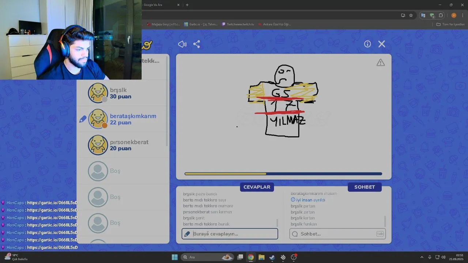Switch to the CEVAPLAR tab
Screen dimensions: 468x263
(x=257, y=187)
